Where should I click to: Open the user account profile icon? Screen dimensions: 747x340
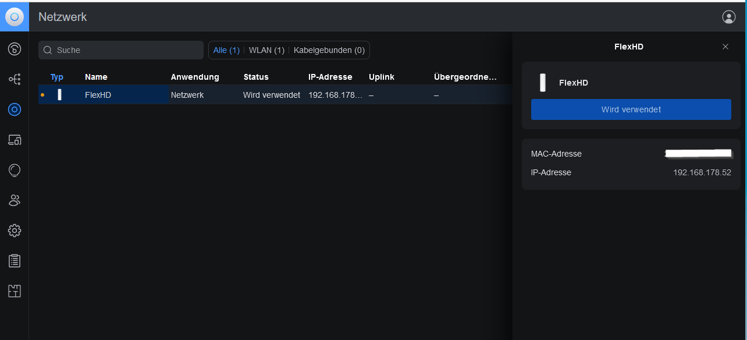click(x=729, y=17)
